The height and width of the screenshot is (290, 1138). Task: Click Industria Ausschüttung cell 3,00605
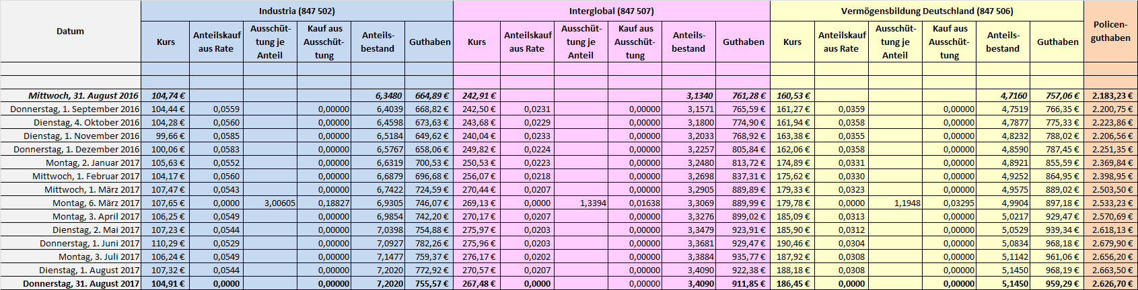[x=270, y=203]
